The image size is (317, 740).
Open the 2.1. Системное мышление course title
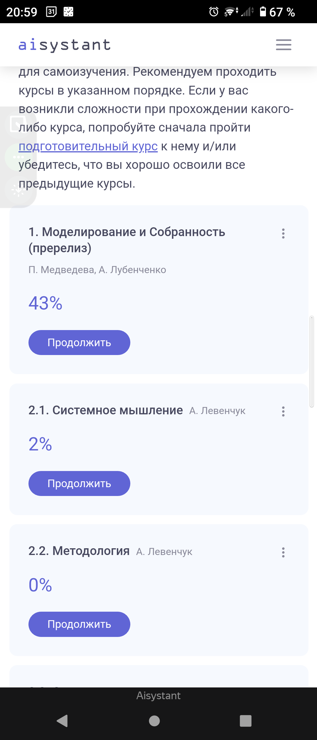point(106,410)
